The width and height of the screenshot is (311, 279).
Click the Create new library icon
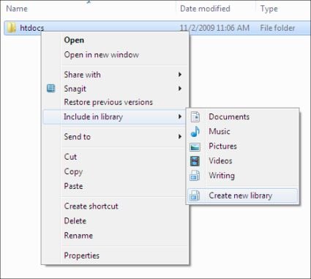195,196
